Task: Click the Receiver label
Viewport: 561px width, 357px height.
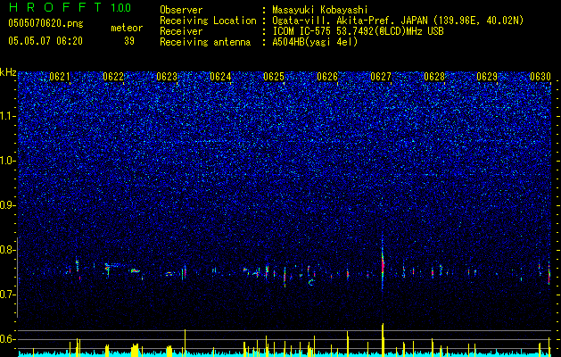Action: pos(181,31)
